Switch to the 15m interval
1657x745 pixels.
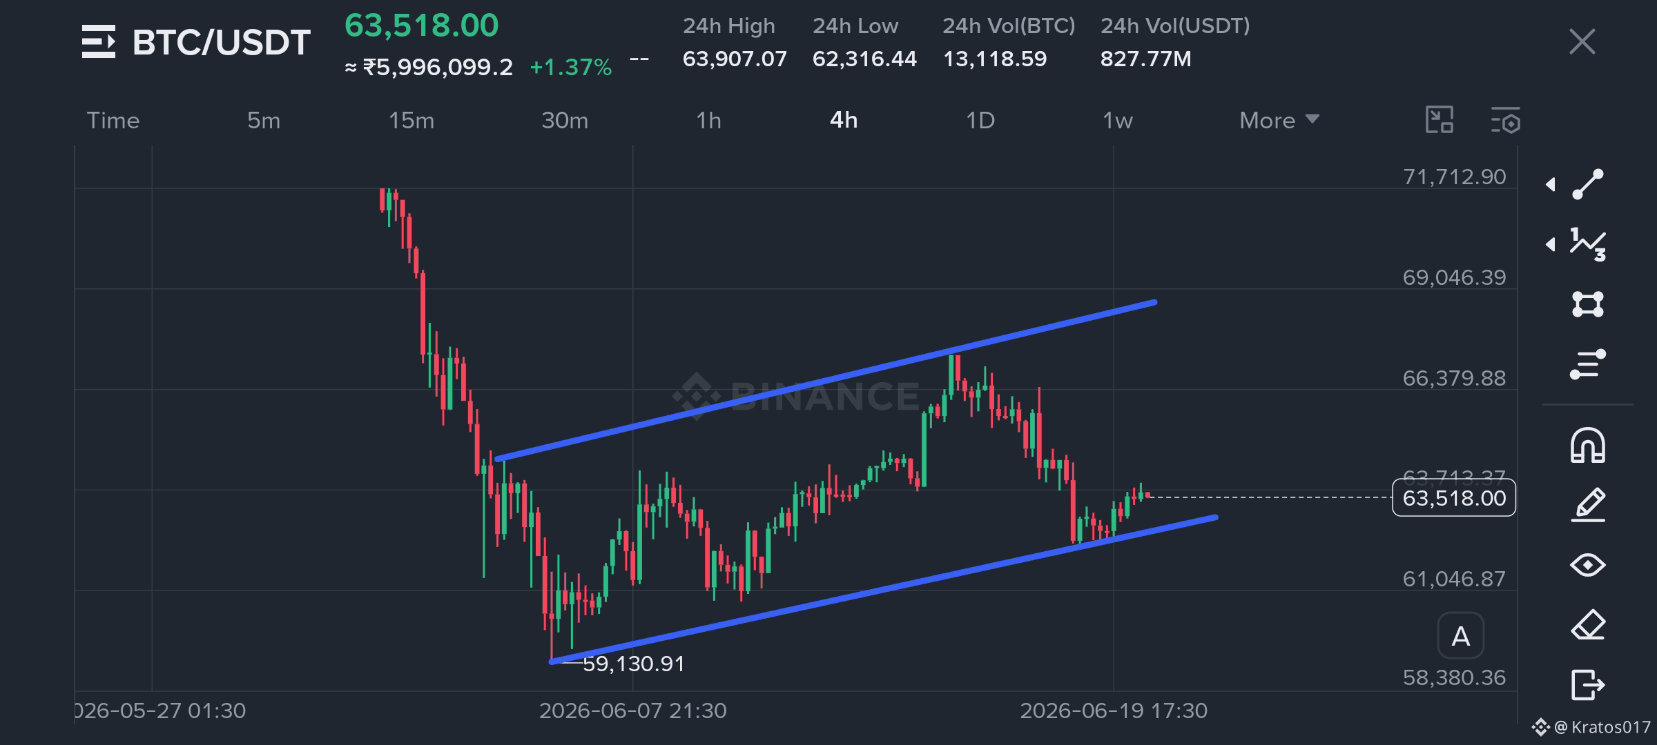point(411,120)
